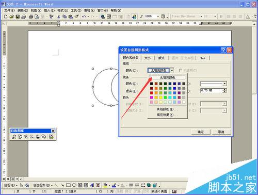This screenshot has width=258, height=195.
Task: Click the Open folder toolbar icon
Action: pos(11,17)
